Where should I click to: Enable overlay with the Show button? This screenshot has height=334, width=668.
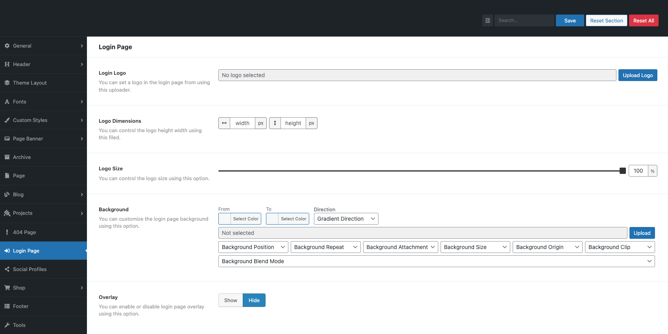pos(231,300)
